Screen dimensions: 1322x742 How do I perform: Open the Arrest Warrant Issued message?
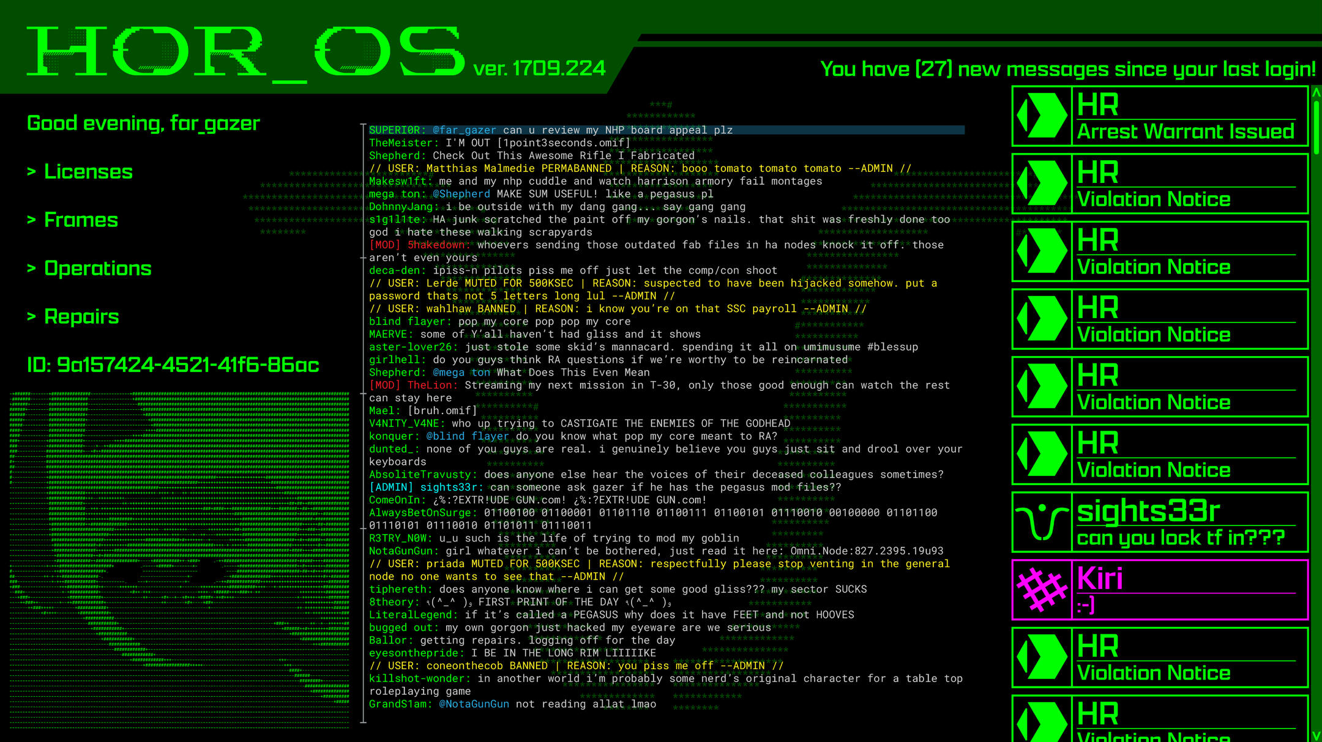pyautogui.click(x=1185, y=132)
